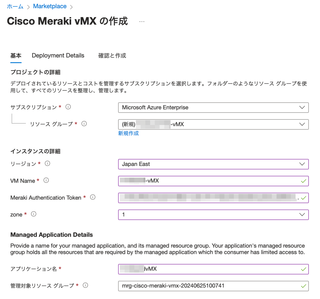The image size is (320, 299).
Task: Click the resource group info icon
Action: pos(84,123)
